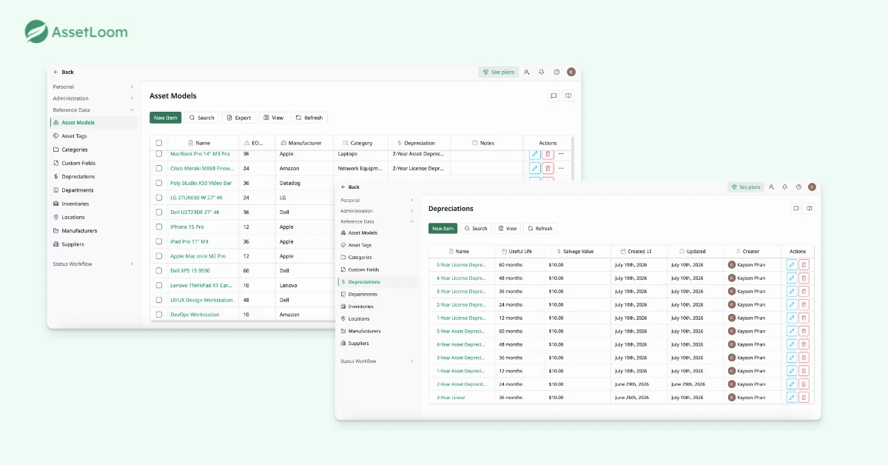This screenshot has height=465, width=888.
Task: Check the iPhone 15 Pro row checkbox
Action: tap(159, 227)
